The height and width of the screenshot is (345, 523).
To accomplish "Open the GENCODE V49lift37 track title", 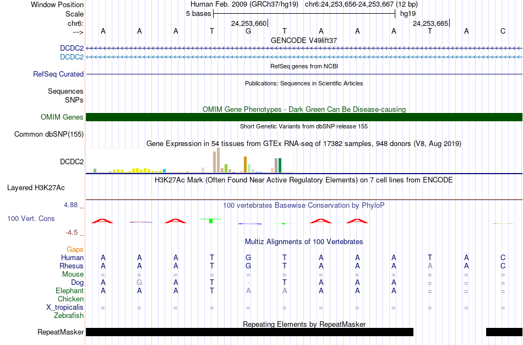I will pos(304,40).
